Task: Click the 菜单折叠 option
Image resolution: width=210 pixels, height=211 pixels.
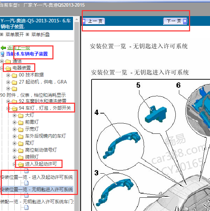Action: (x=41, y=35)
